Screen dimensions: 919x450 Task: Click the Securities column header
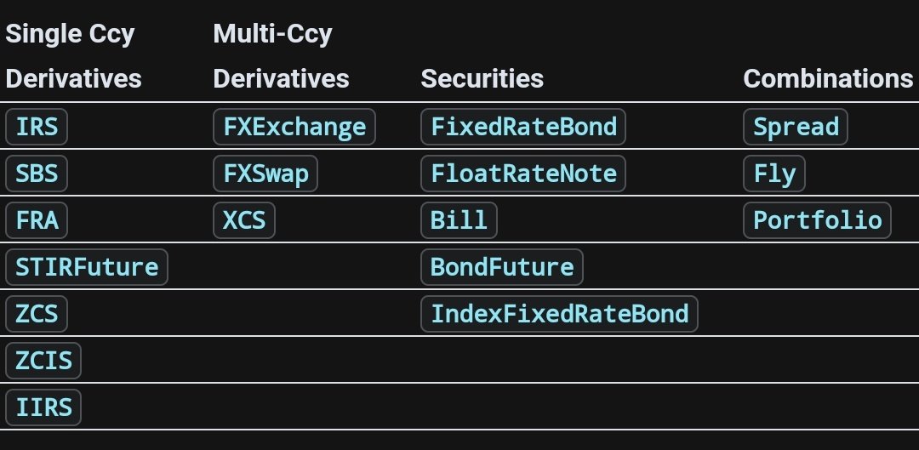click(482, 78)
